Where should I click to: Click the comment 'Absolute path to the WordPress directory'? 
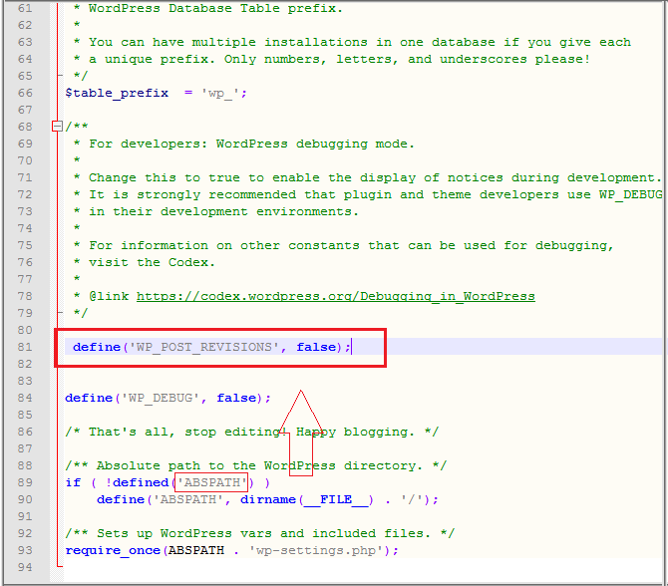(255, 465)
